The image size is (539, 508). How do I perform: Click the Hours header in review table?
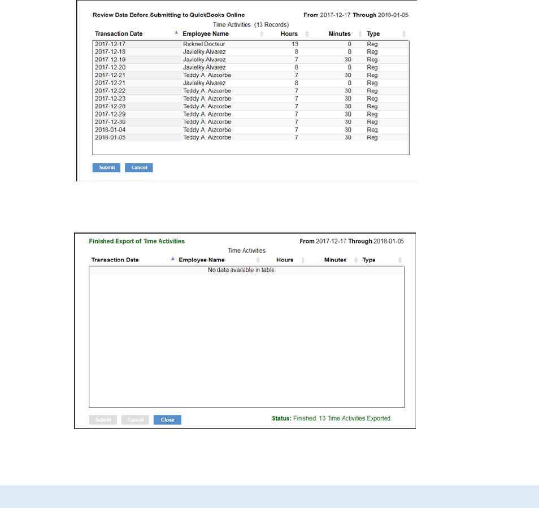tap(289, 34)
